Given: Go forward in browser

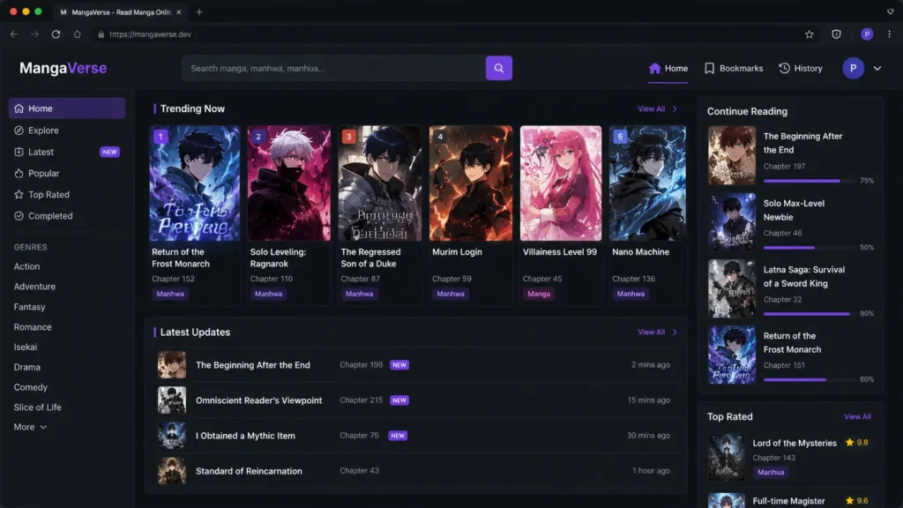Looking at the screenshot, I should pyautogui.click(x=35, y=34).
